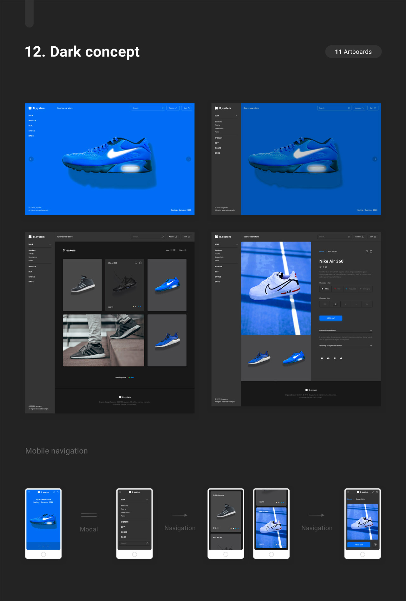Click Home breadcrumb link on product page
Screen dimensions: 406x601
click(321, 251)
